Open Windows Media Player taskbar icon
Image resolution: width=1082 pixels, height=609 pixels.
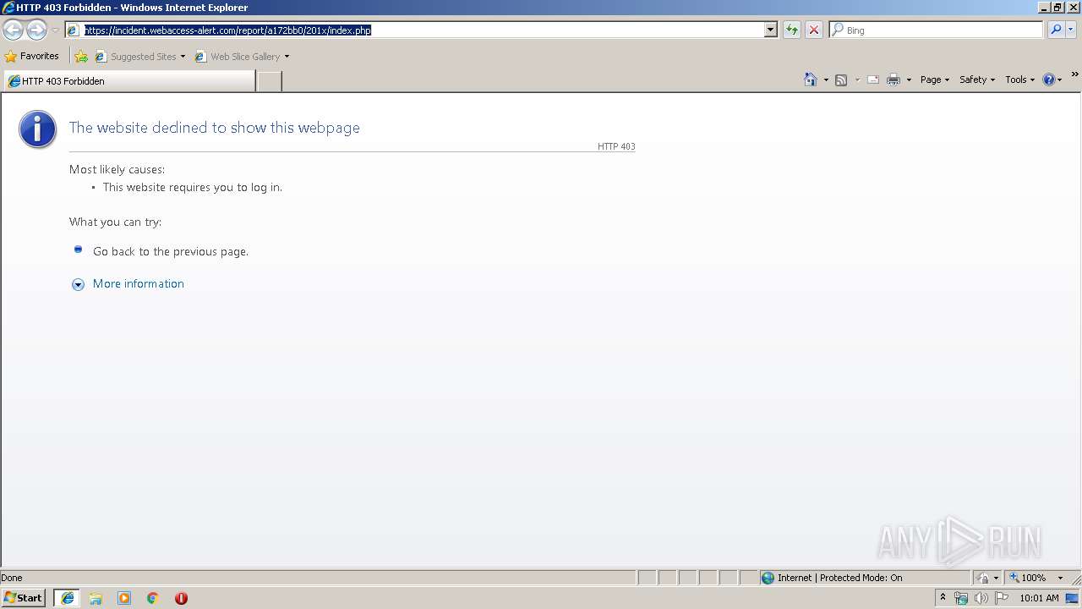coord(124,598)
